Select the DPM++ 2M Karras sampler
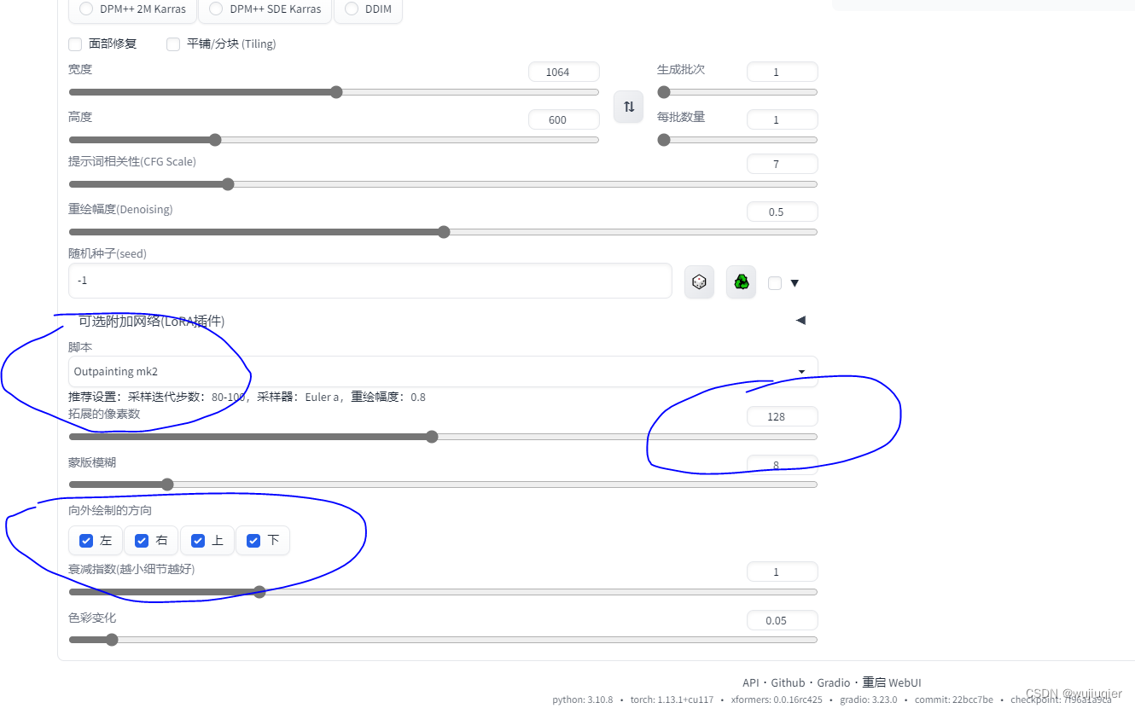Viewport: 1135px width, 708px height. 132,9
